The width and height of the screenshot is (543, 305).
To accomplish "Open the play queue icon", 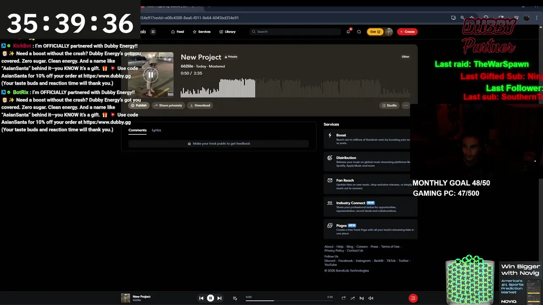I will tap(235, 298).
